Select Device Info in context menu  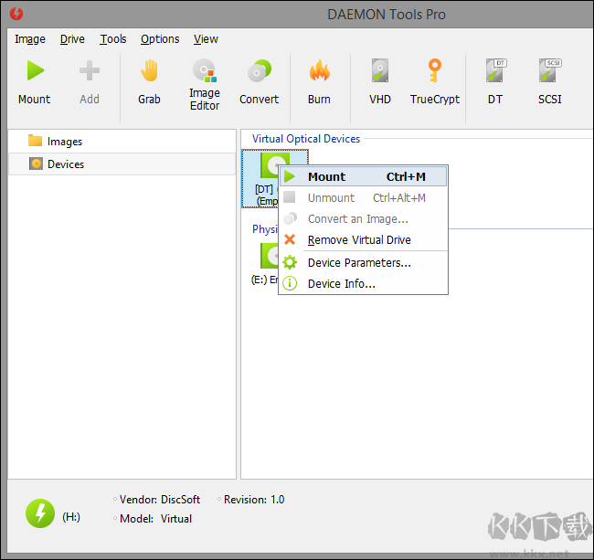tap(342, 284)
